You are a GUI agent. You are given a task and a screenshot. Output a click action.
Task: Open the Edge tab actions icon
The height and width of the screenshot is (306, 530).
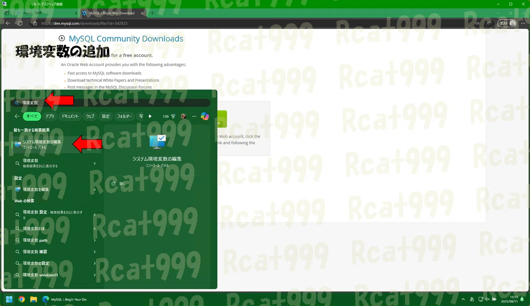7,13
